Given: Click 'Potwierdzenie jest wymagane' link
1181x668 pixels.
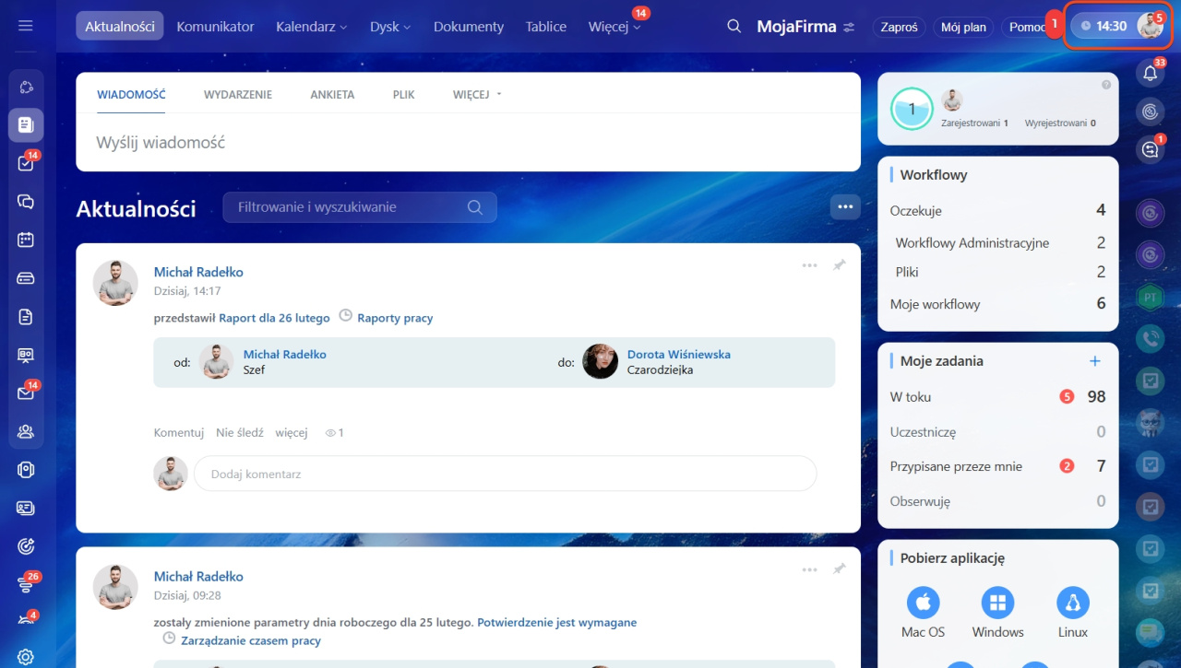Looking at the screenshot, I should [556, 622].
